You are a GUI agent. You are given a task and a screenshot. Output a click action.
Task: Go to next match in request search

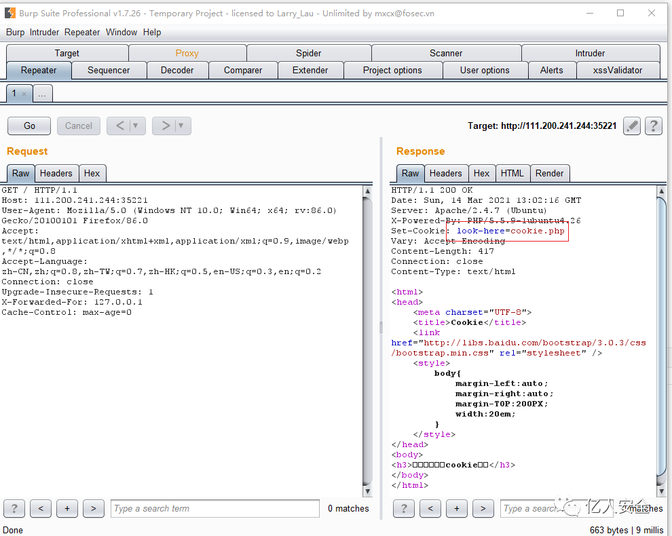[93, 508]
